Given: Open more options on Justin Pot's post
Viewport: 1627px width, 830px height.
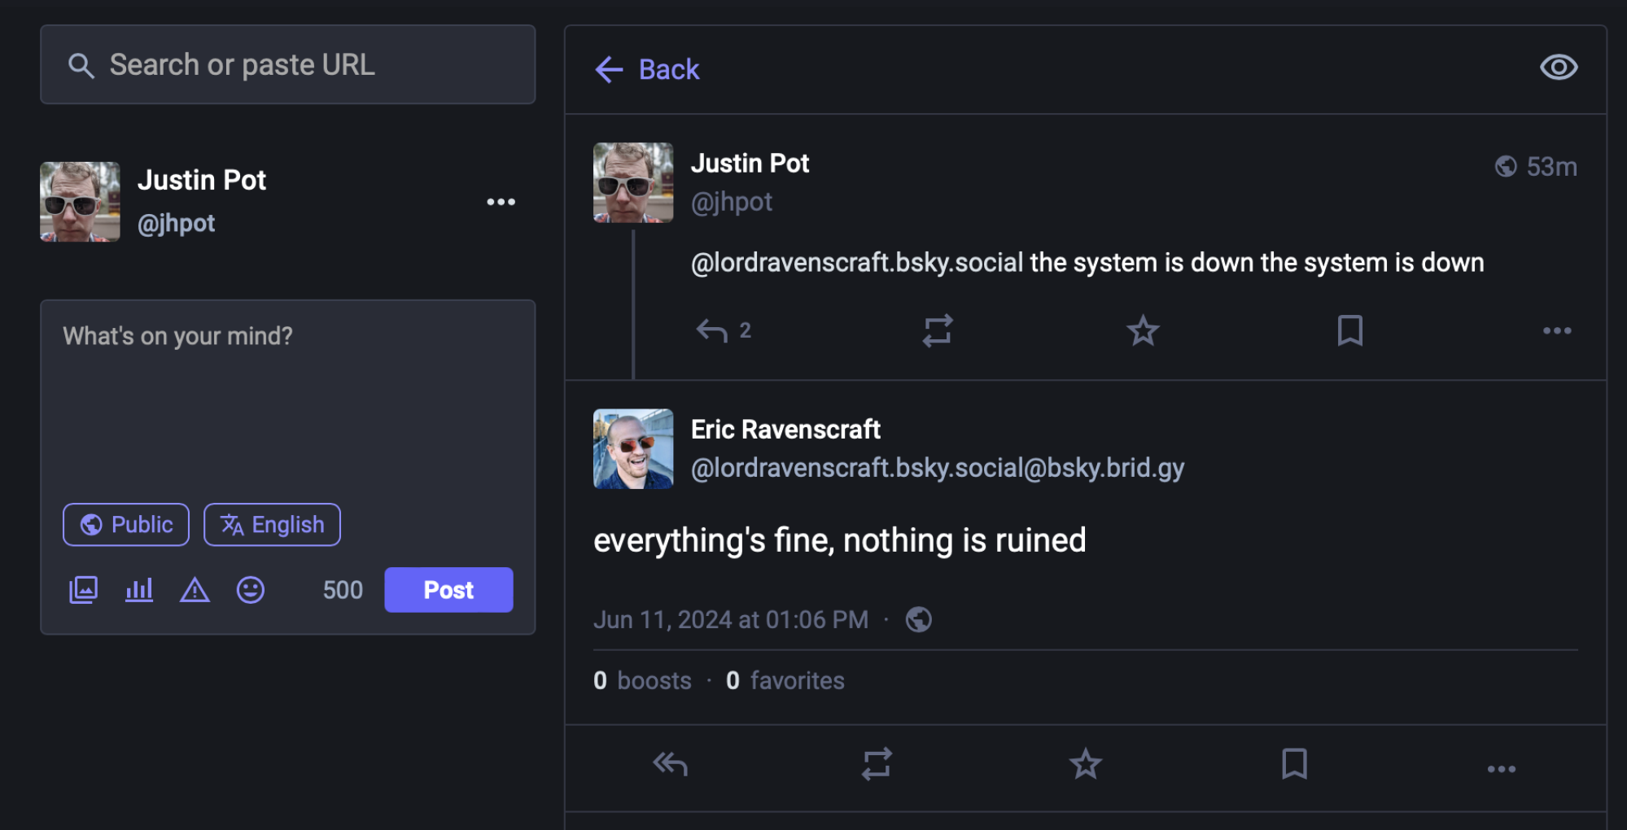Looking at the screenshot, I should click(1557, 330).
